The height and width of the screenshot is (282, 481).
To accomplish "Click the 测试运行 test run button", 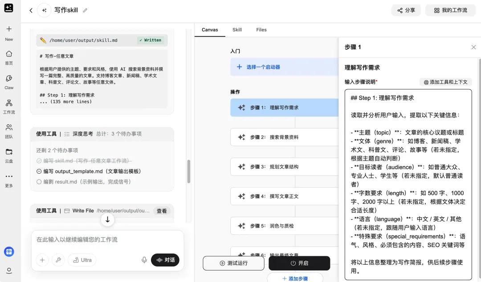I will (x=233, y=263).
